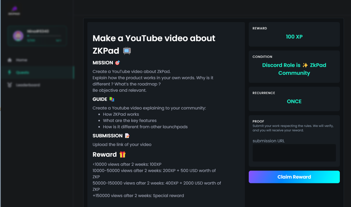The width and height of the screenshot is (351, 207).
Task: Click the gift emoji beside Reward
Action: tap(123, 154)
